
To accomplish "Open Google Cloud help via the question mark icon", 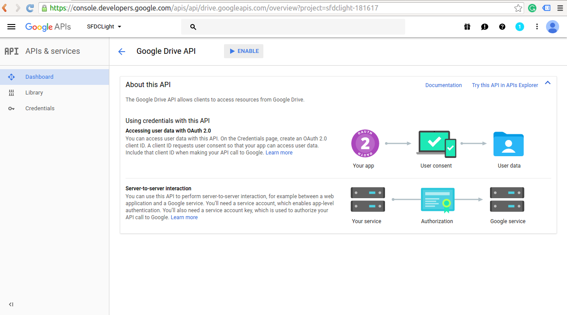I will (x=502, y=27).
